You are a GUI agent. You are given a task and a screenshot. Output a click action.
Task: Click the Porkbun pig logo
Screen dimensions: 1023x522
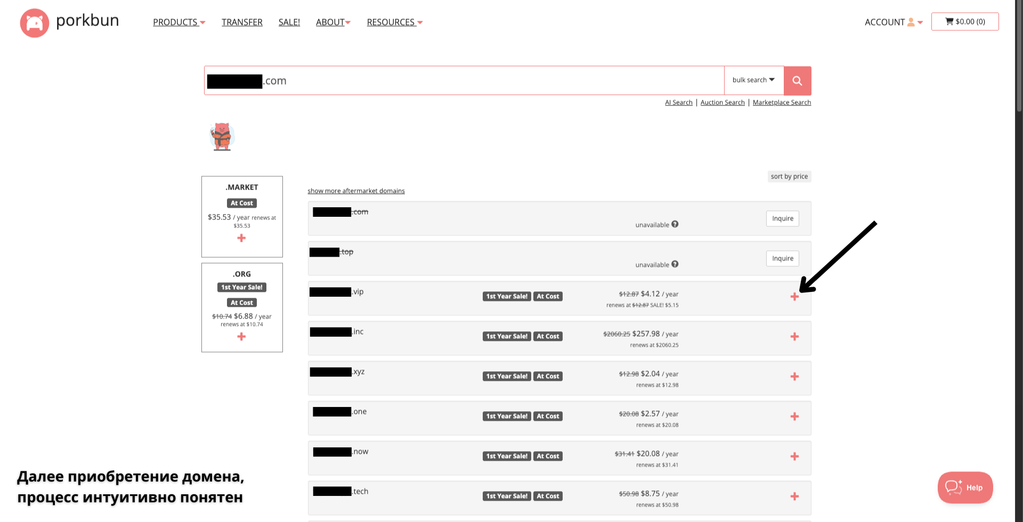pyautogui.click(x=35, y=23)
